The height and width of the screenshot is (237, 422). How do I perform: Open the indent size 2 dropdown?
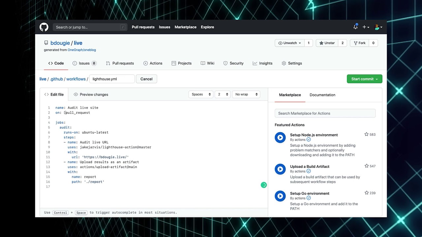pyautogui.click(x=223, y=94)
